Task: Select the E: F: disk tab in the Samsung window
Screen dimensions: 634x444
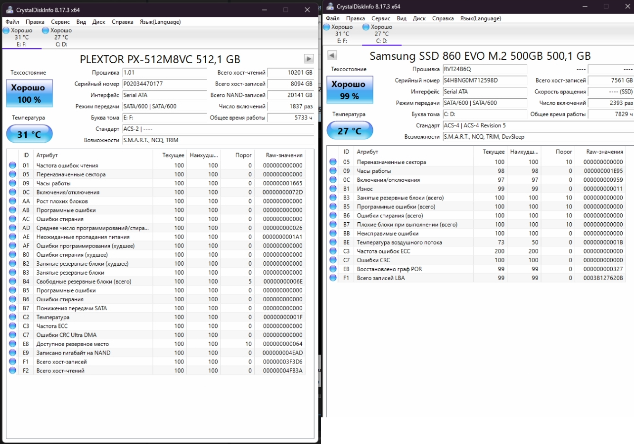Action: [x=342, y=34]
